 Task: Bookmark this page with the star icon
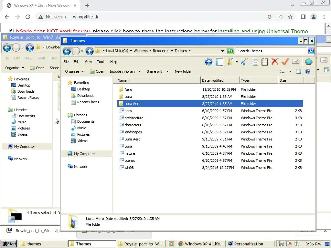[x=290, y=17]
